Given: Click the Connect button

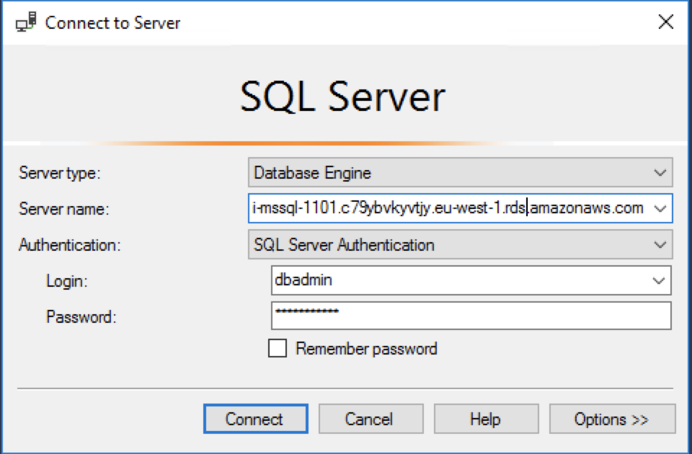Looking at the screenshot, I should (255, 419).
